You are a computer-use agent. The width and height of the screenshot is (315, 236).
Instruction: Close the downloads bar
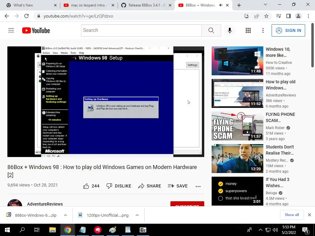click(x=309, y=215)
